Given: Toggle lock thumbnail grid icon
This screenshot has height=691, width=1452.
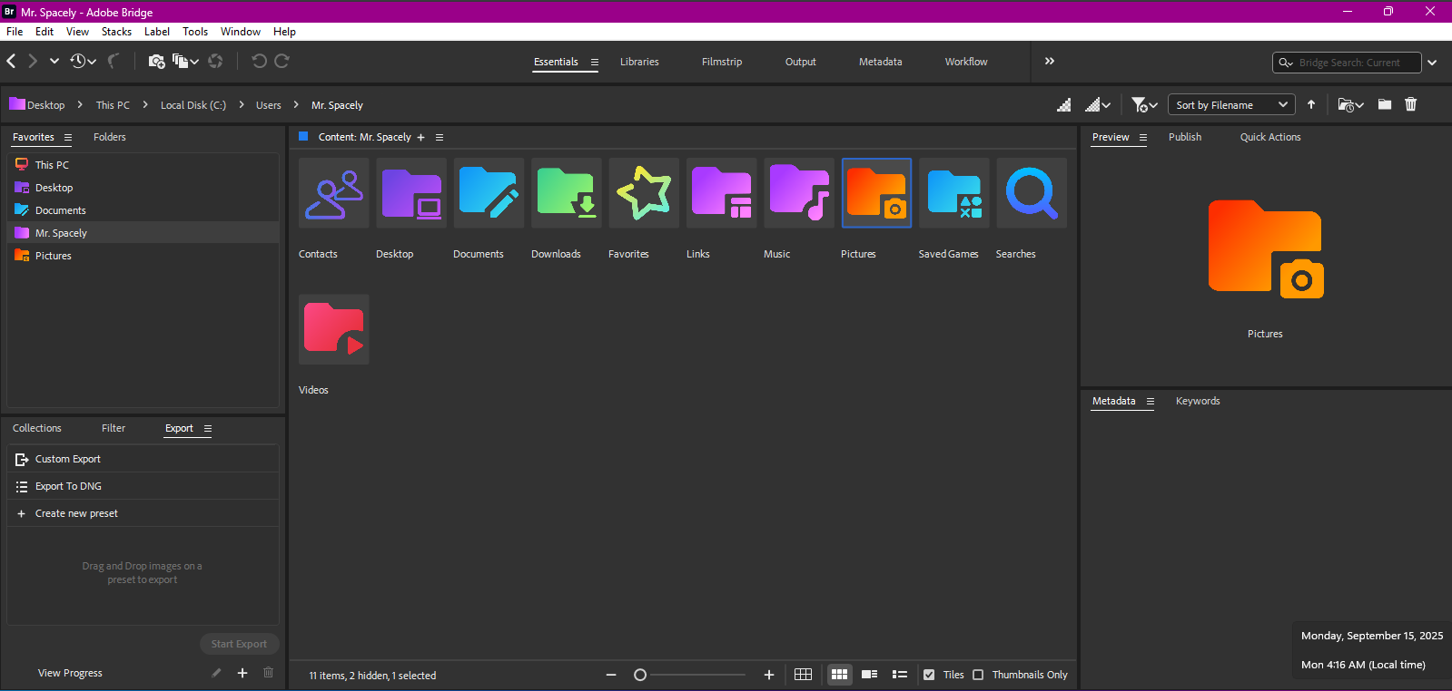Looking at the screenshot, I should tap(803, 675).
